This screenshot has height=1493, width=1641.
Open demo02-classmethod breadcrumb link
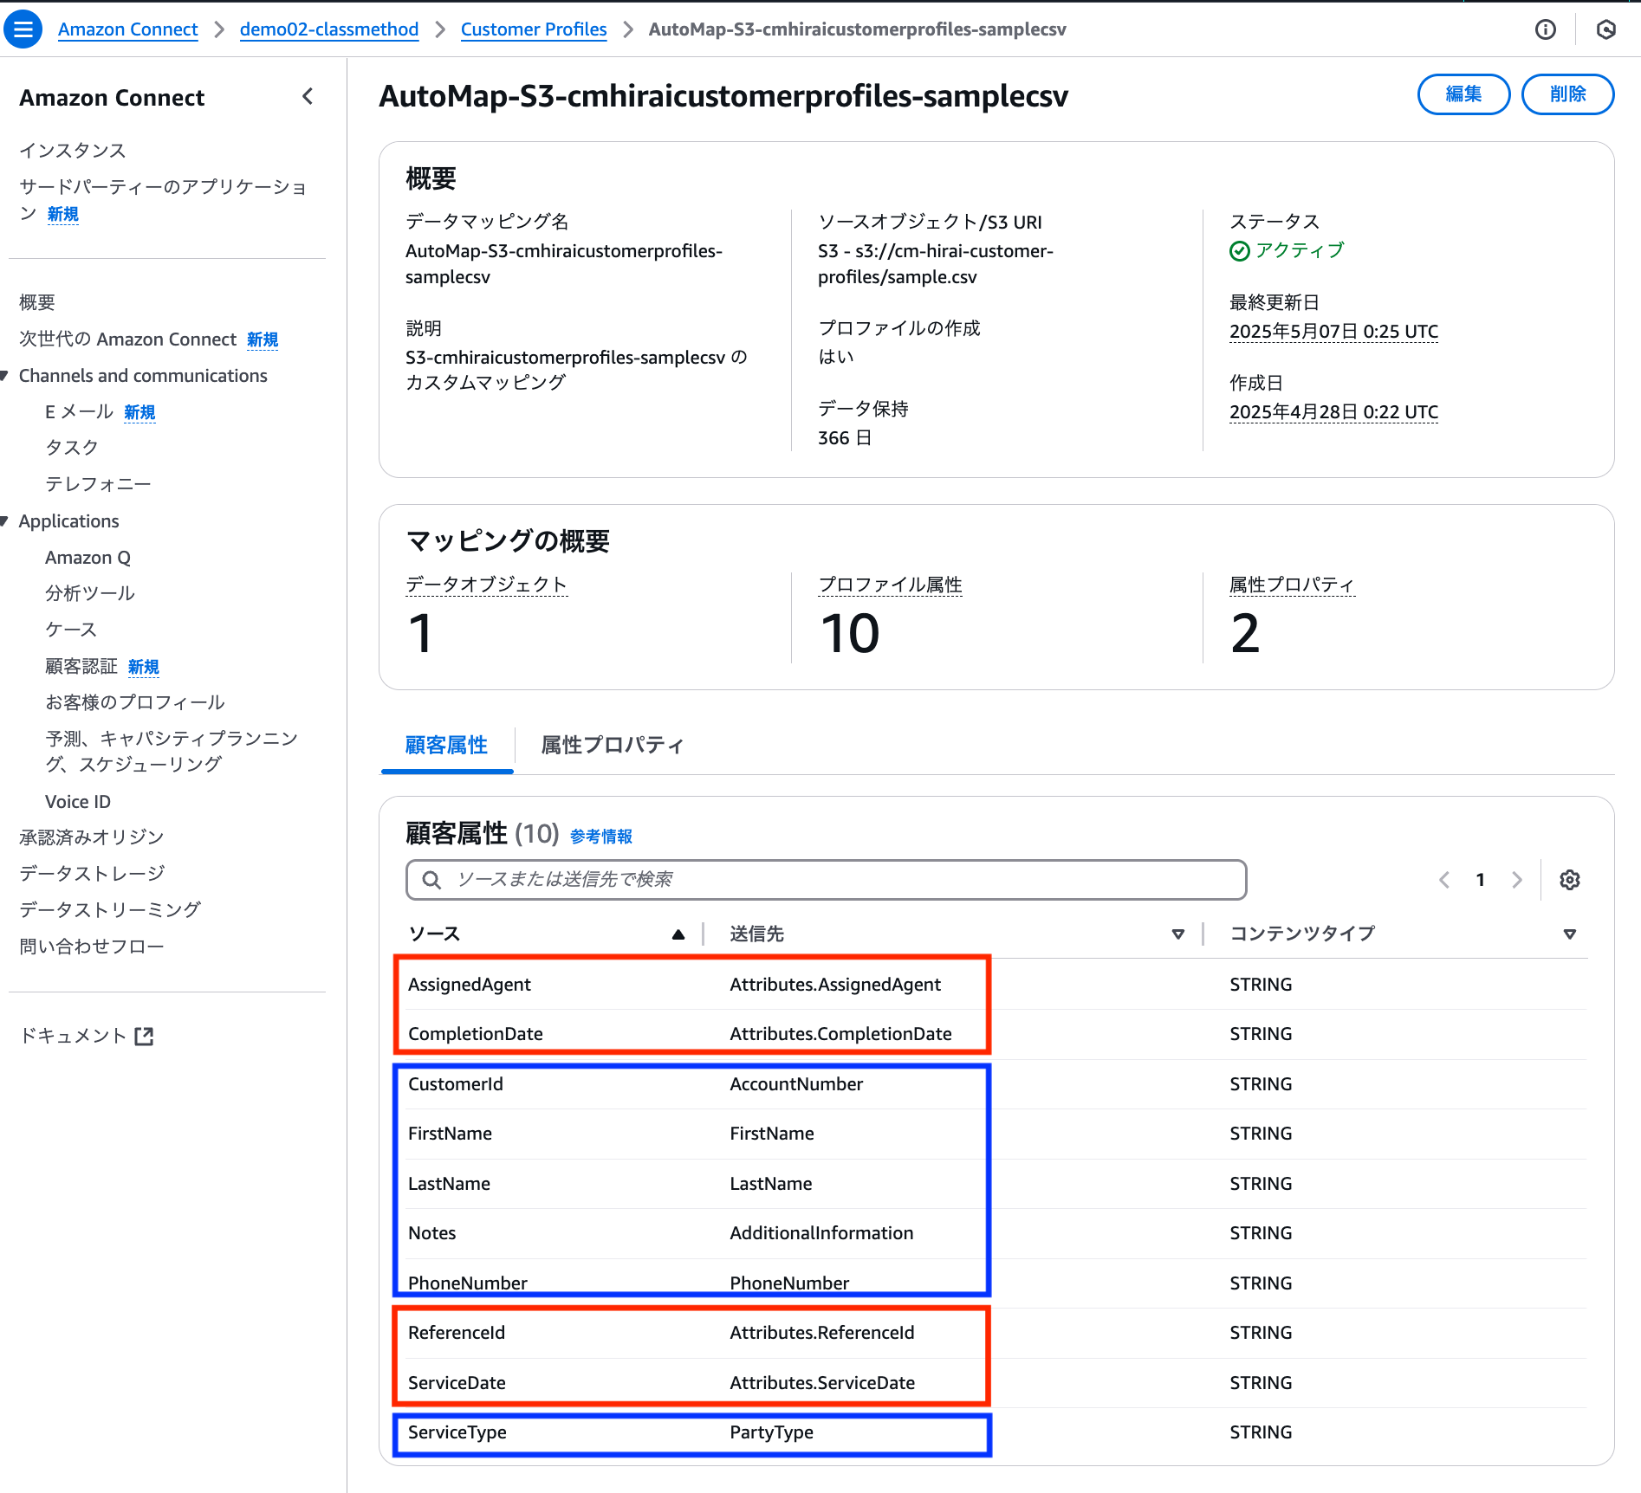point(329,29)
